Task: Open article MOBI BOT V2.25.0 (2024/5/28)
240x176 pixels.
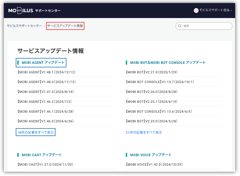Action: tap(152, 121)
